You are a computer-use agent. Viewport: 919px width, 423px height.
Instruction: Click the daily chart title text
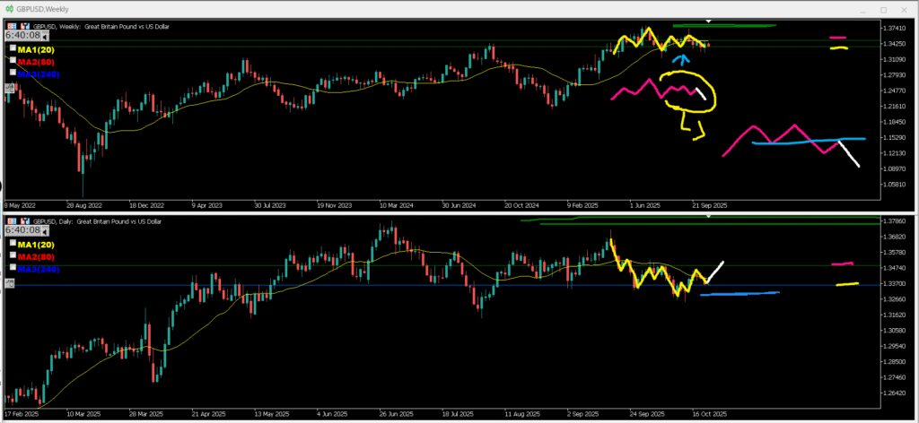pos(94,220)
